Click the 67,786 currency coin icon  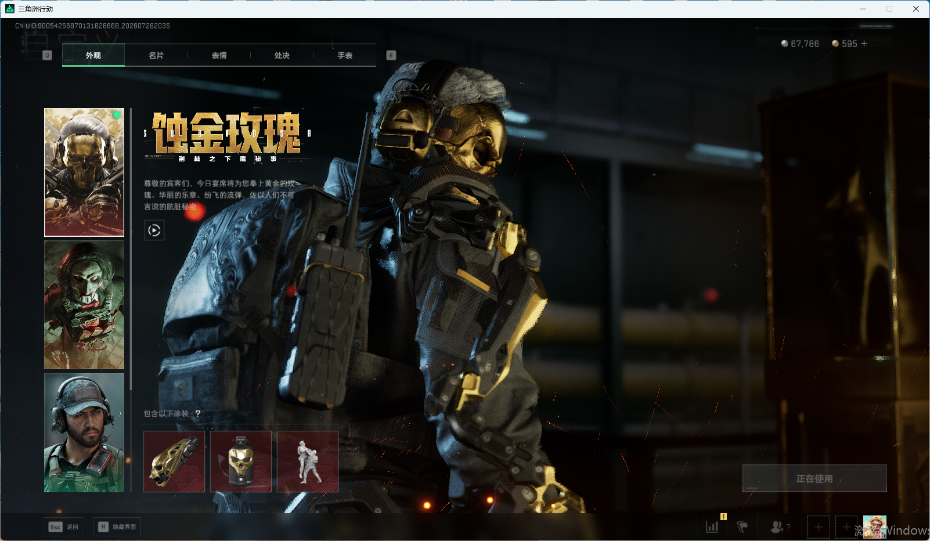coord(785,44)
